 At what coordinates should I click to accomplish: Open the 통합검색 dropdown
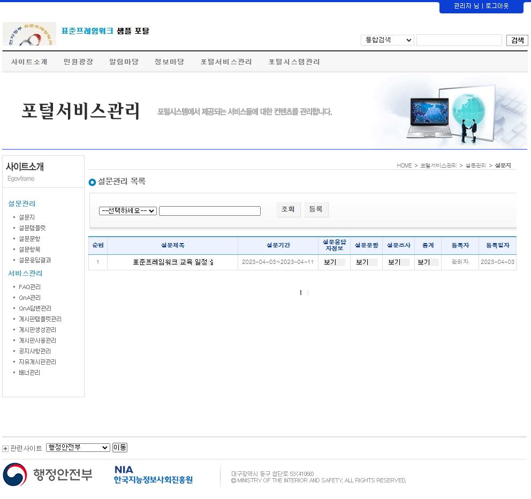point(387,40)
